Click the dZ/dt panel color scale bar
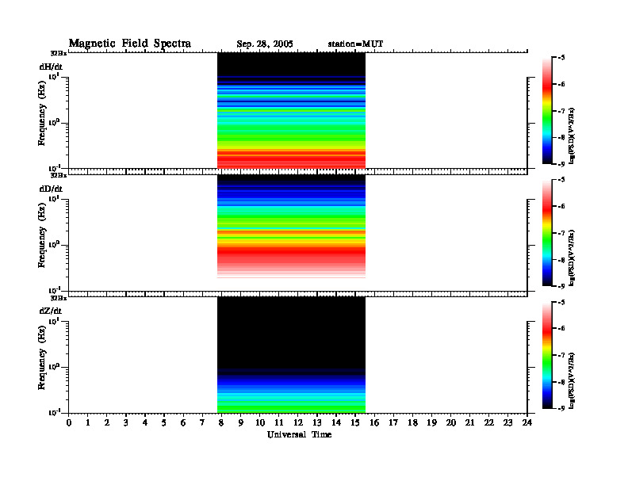Image resolution: width=628 pixels, height=485 pixels. click(547, 355)
